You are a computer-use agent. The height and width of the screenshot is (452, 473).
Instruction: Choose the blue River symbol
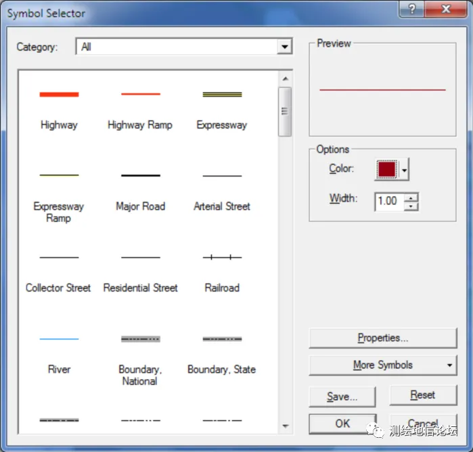click(x=59, y=339)
